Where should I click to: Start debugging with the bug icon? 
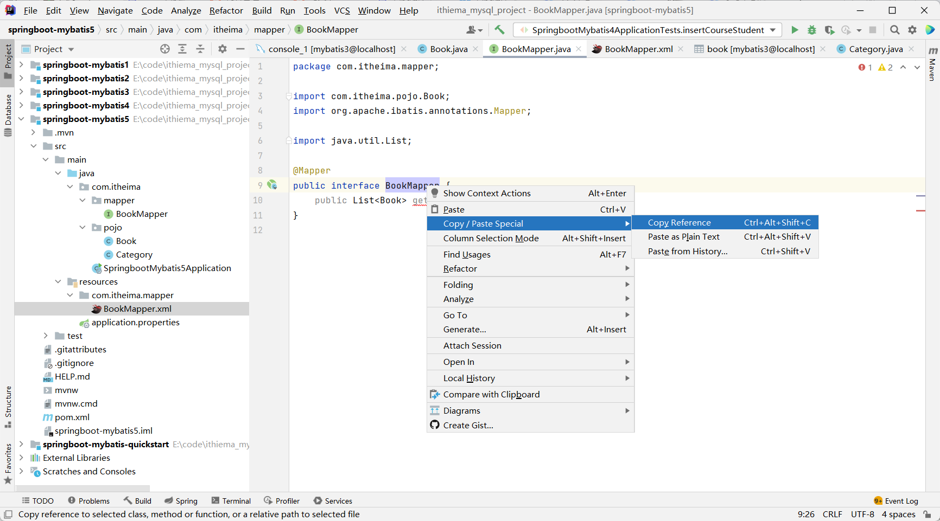coord(811,30)
